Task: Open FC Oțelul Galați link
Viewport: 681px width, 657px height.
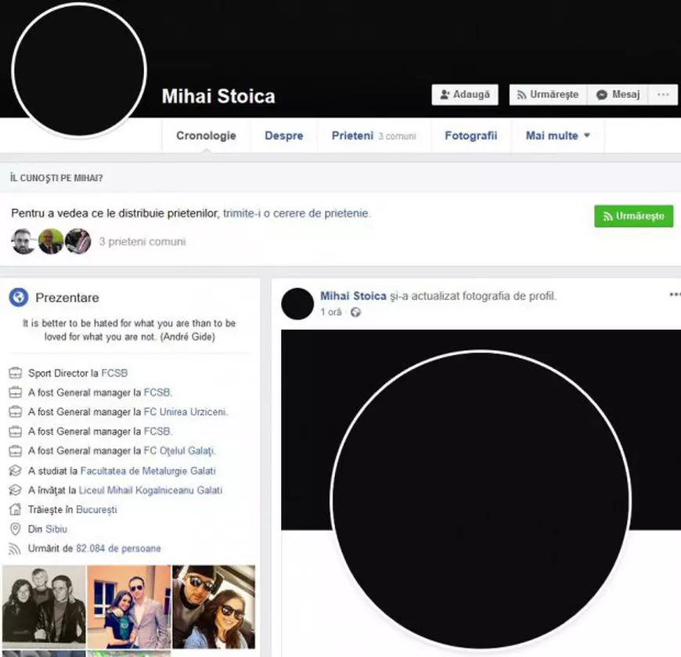Action: point(178,451)
